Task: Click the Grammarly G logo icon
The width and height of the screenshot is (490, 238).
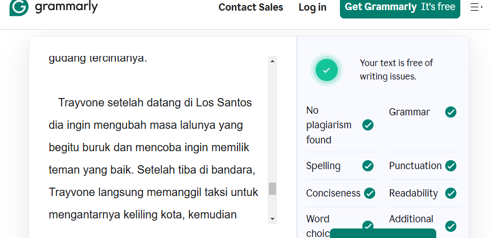Action: [18, 7]
